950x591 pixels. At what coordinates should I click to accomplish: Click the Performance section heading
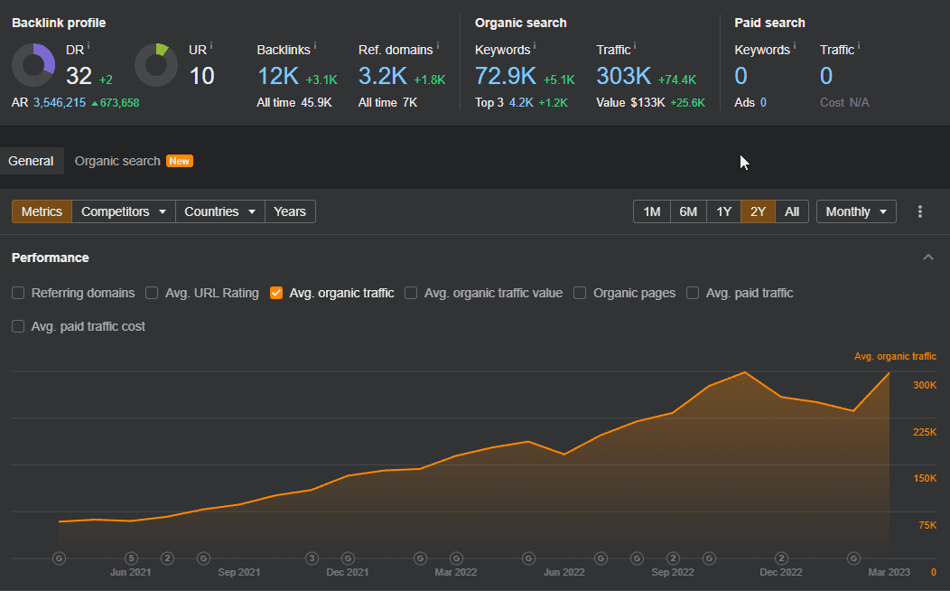pyautogui.click(x=51, y=258)
